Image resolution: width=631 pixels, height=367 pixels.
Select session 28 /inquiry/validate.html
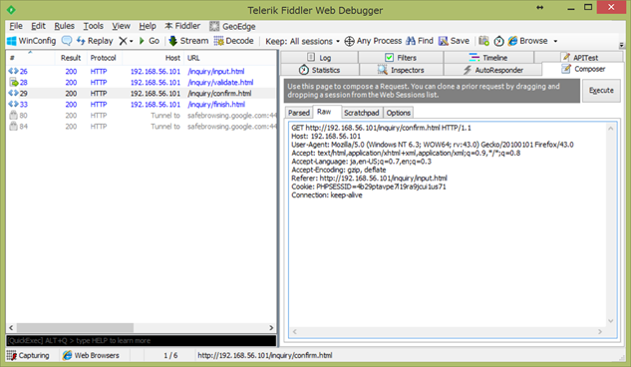141,83
